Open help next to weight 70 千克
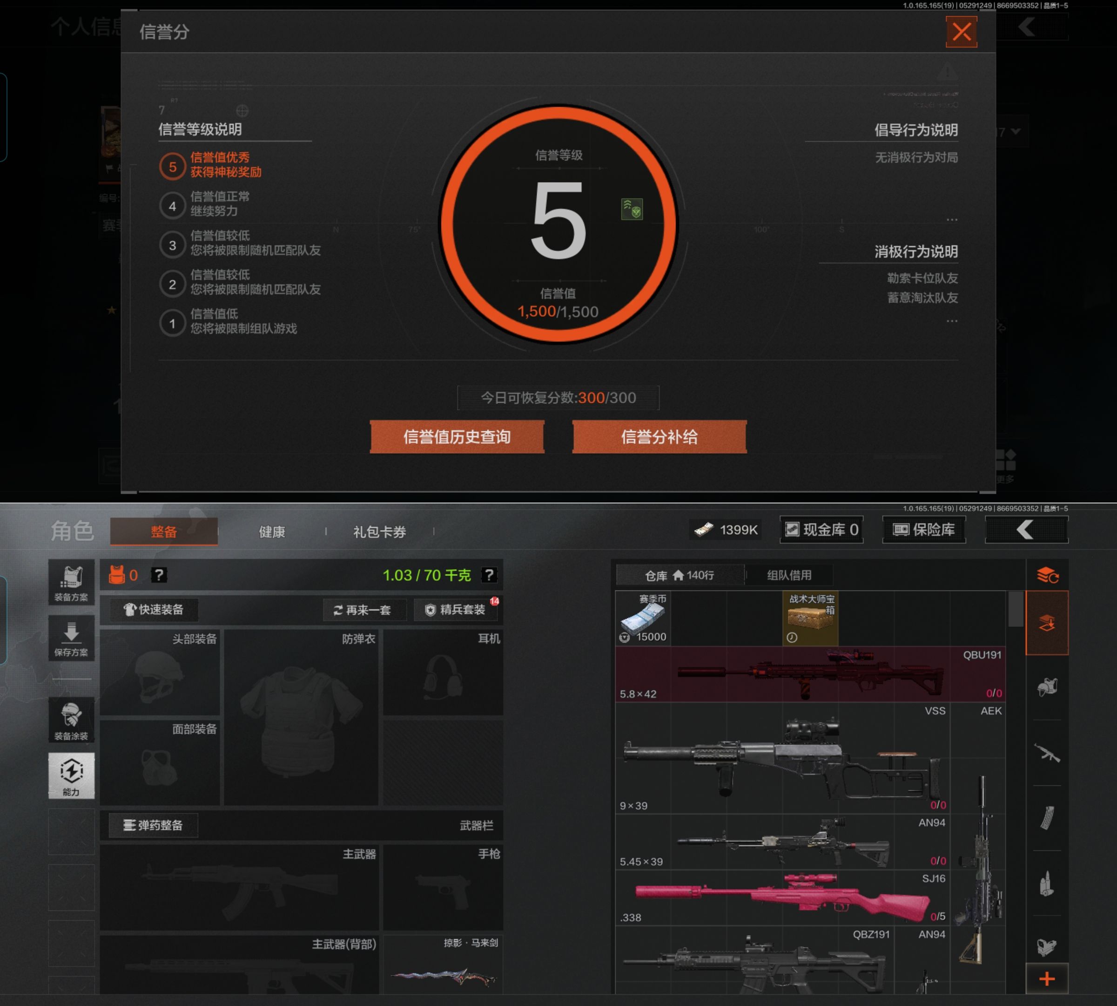The height and width of the screenshot is (1006, 1117). pos(489,575)
